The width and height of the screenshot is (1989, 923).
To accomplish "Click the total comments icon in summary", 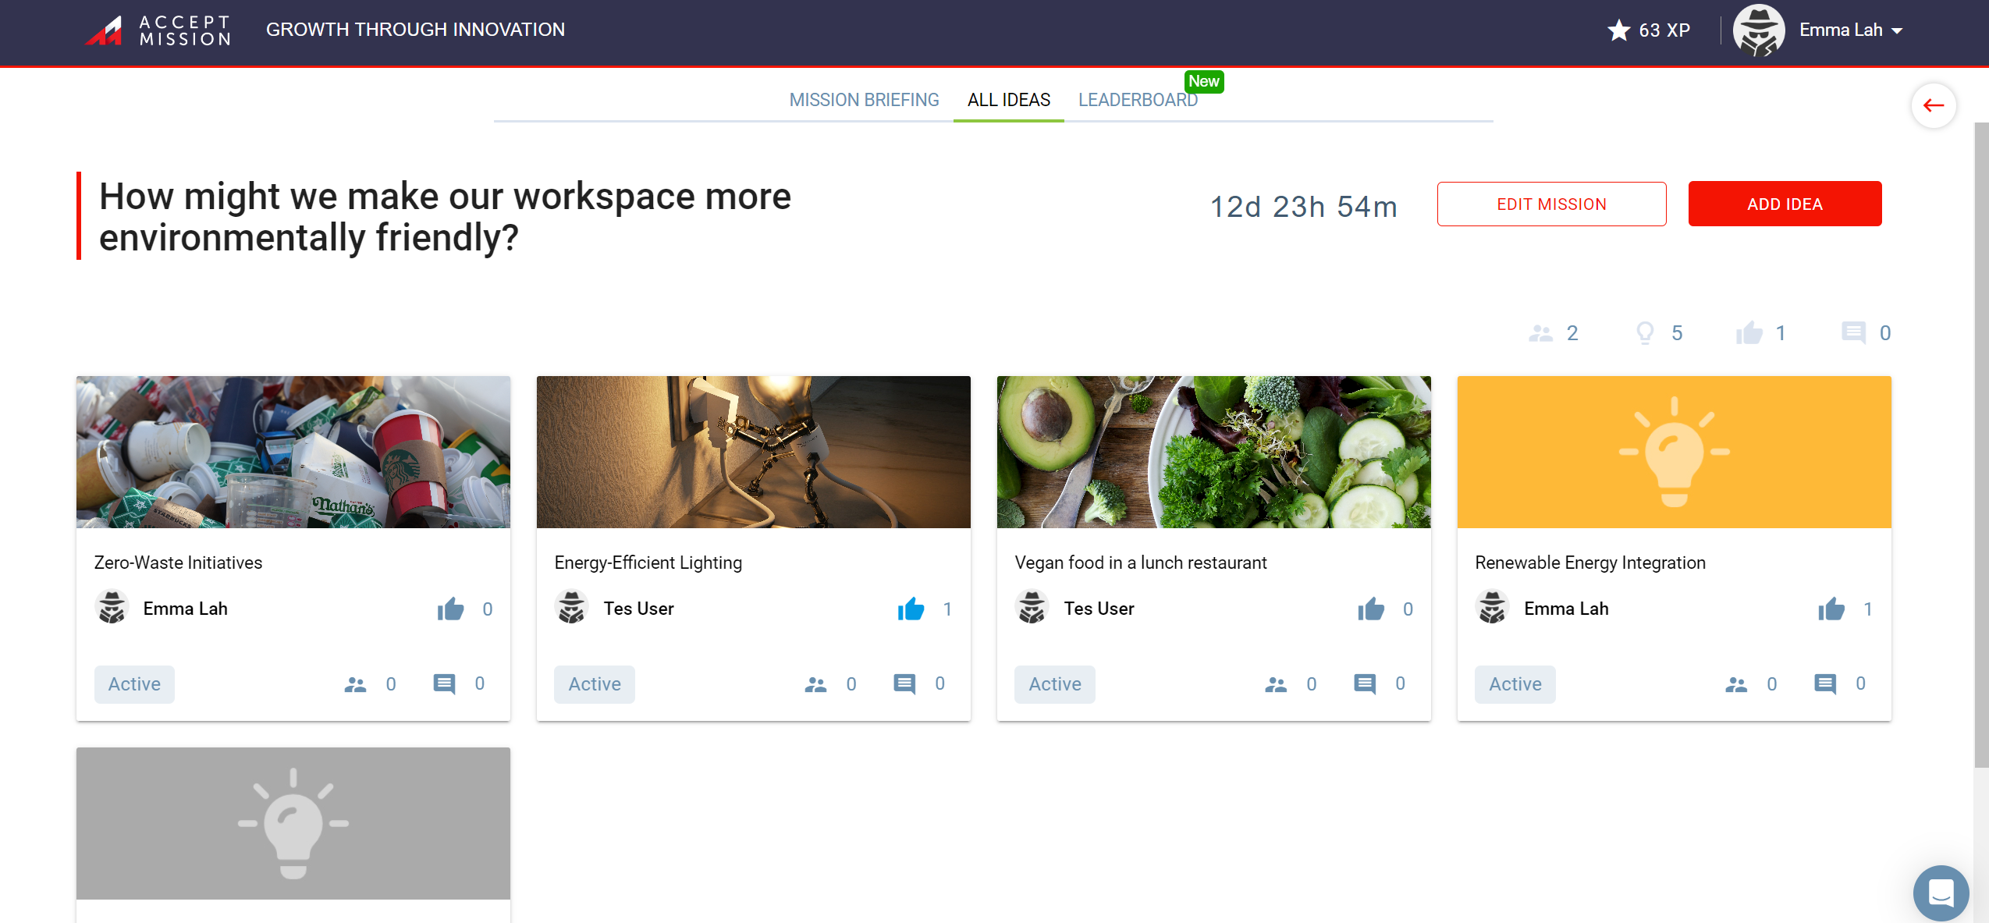I will [1853, 333].
